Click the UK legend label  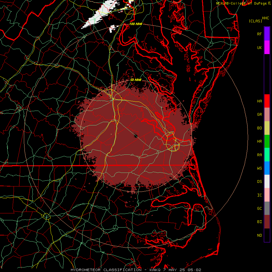[259, 47]
